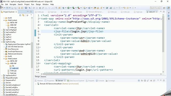171x96 pixels.
Task: Click the External Tools run icon
Action: tap(79, 8)
